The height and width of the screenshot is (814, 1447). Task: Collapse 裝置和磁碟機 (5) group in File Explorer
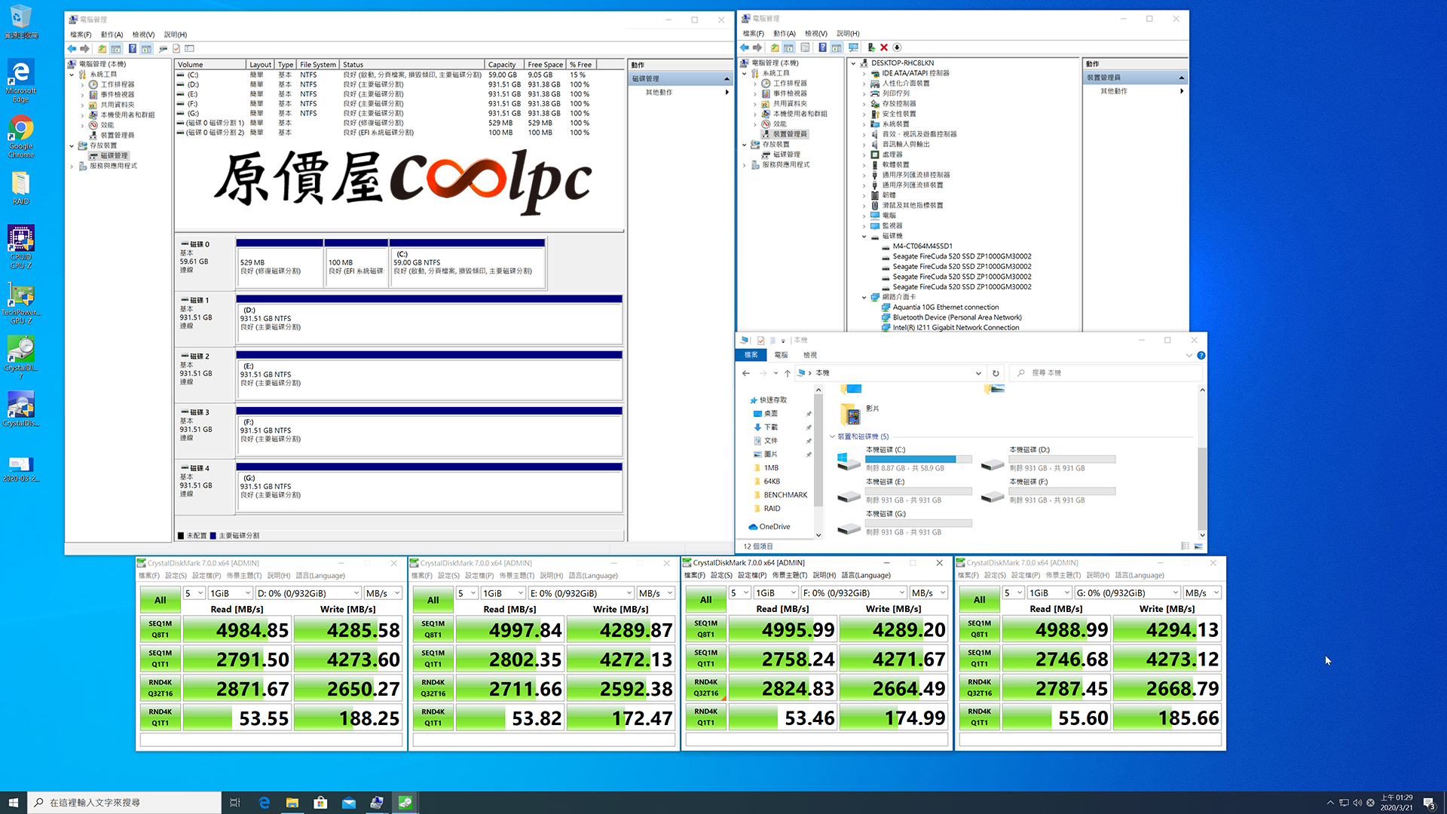point(833,436)
